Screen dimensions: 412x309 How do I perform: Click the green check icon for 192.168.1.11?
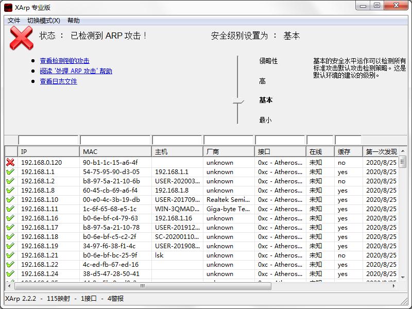click(x=11, y=209)
